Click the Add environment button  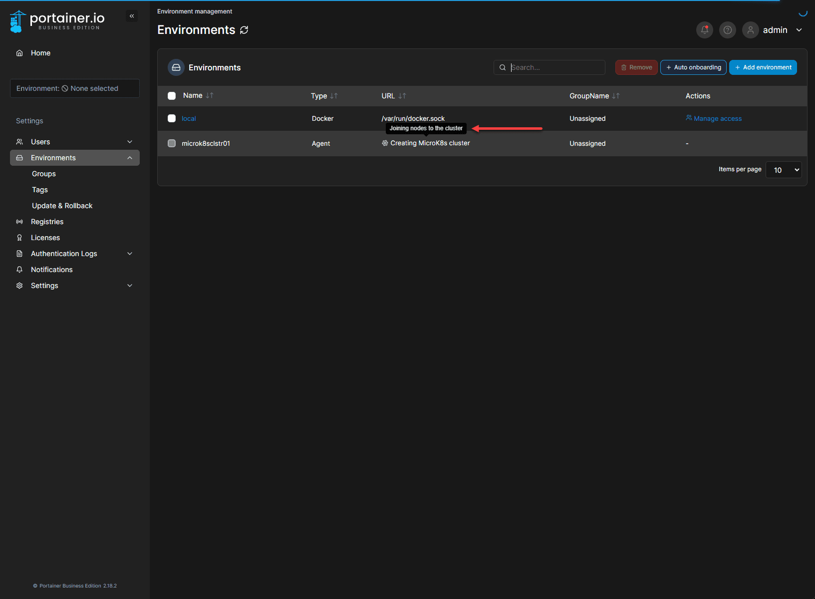[763, 67]
